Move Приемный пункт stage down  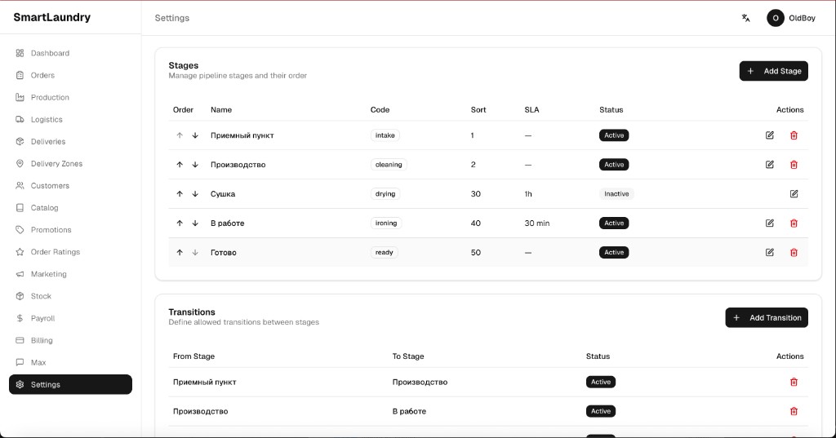click(x=195, y=135)
